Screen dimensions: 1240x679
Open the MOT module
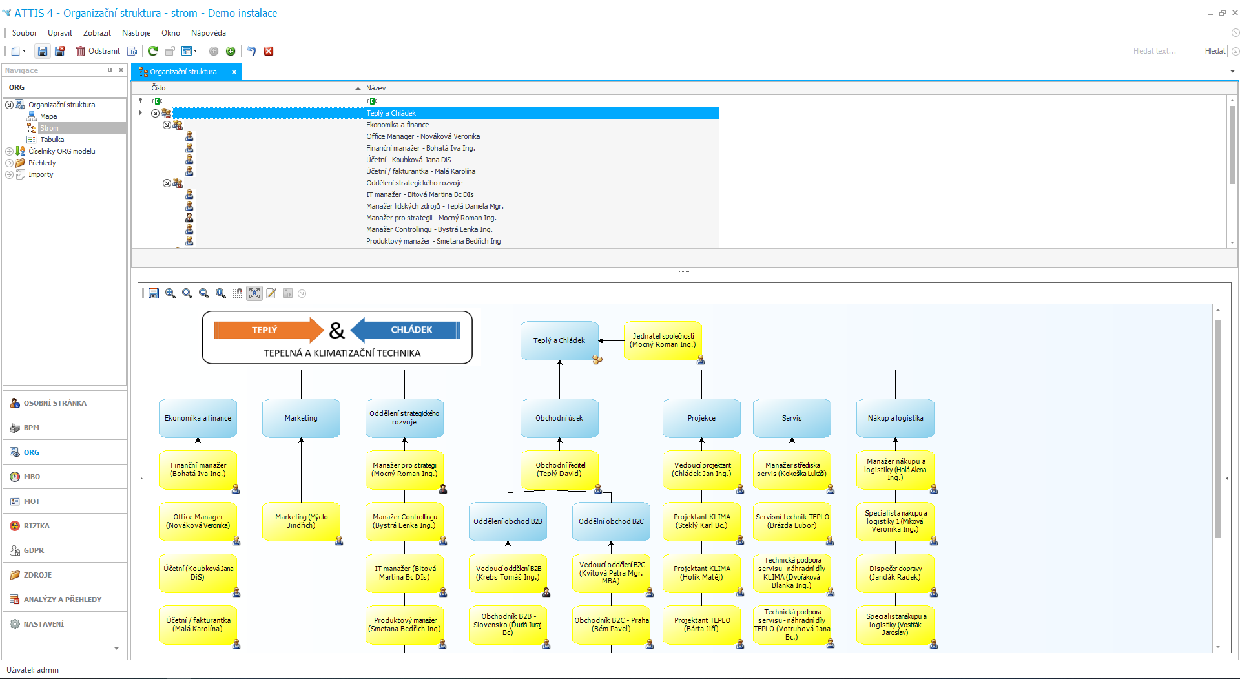coord(64,501)
